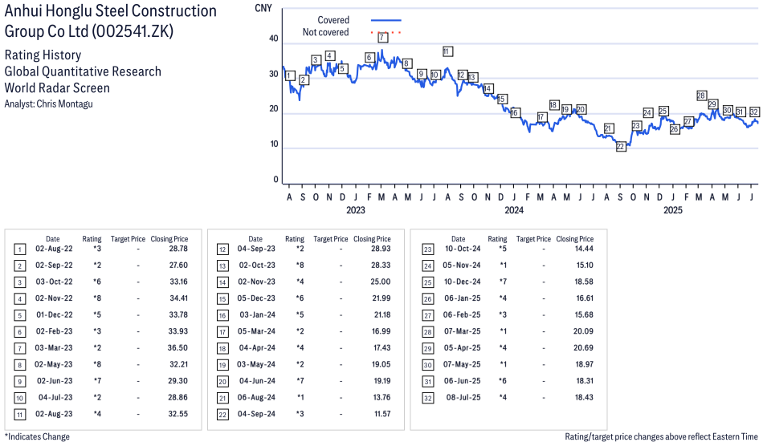
Task: Click table row box number 11
Action: 19,415
